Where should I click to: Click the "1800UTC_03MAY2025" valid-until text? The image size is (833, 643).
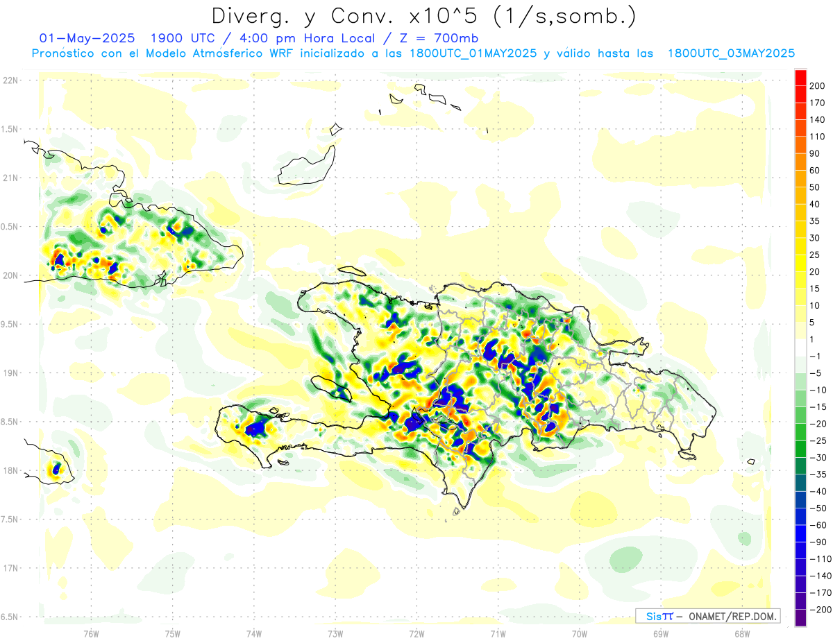(731, 53)
